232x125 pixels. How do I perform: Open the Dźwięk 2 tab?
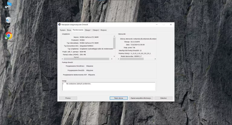click(96, 30)
